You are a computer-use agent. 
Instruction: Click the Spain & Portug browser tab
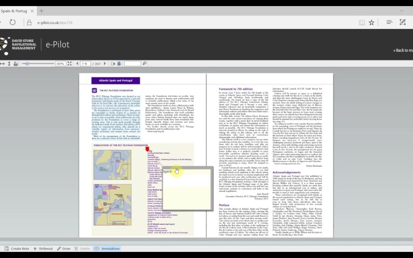14,11
